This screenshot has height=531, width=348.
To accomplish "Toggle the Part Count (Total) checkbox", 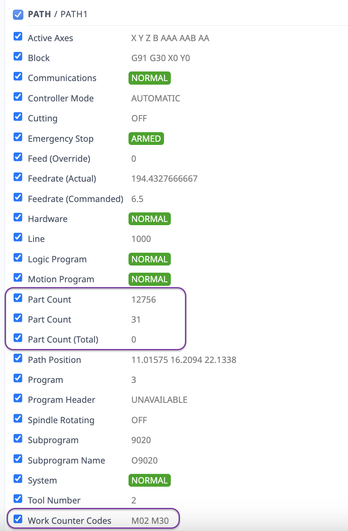I will click(x=18, y=338).
